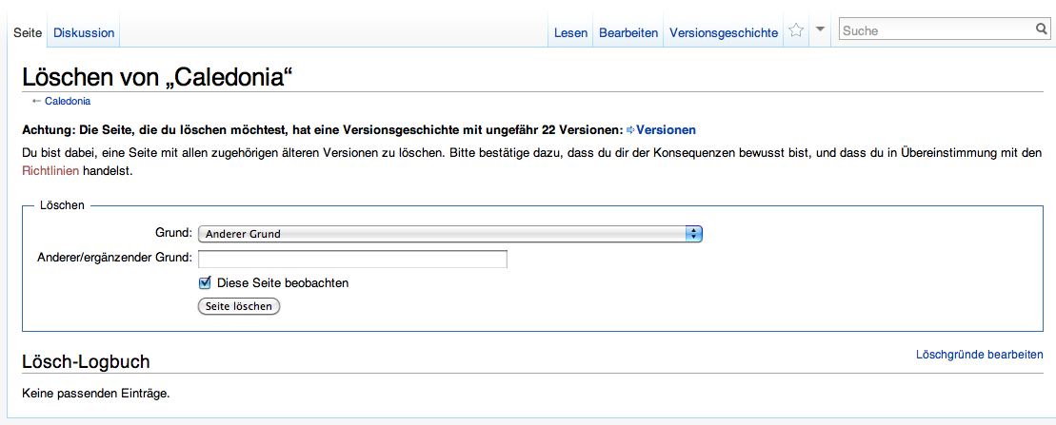
Task: Click the blue arrows on 'Anderer Grund' select
Action: 694,234
